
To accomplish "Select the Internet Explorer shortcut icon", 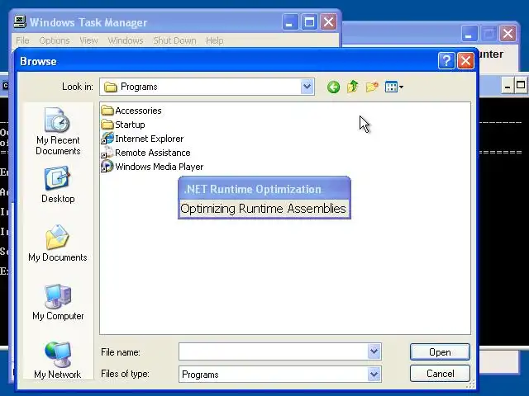I will (x=107, y=139).
